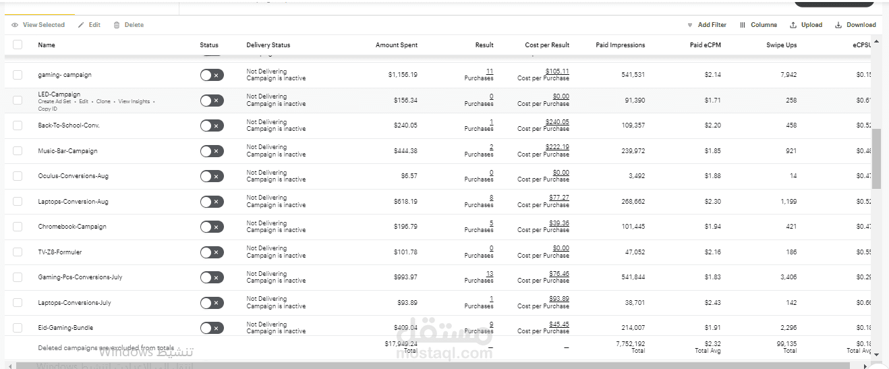Sort by the Name column header
The height and width of the screenshot is (369, 889).
[x=47, y=45]
